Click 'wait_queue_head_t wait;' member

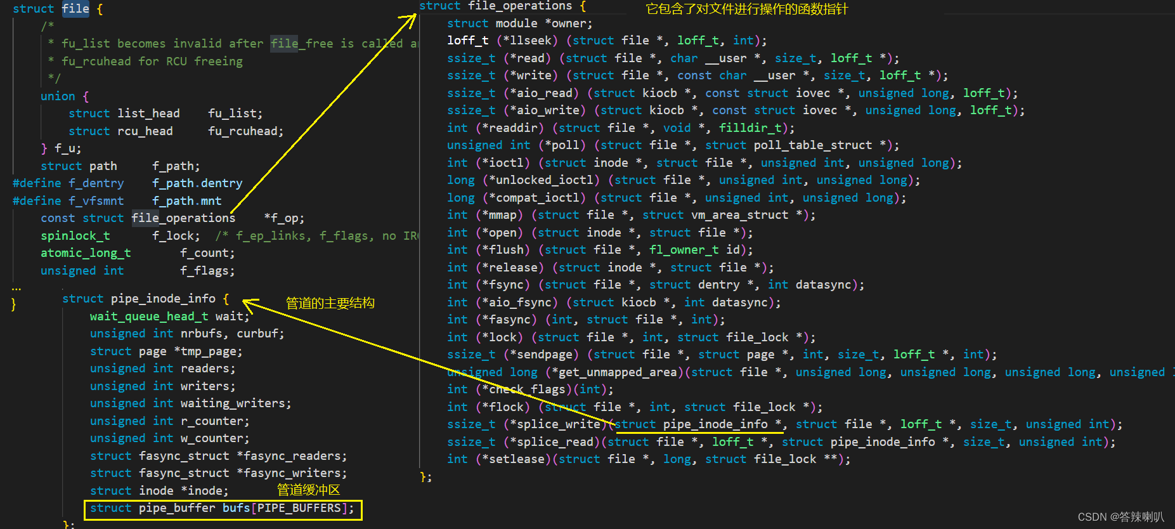coord(170,317)
